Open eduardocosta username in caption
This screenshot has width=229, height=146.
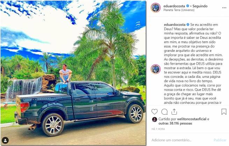coord(175,25)
